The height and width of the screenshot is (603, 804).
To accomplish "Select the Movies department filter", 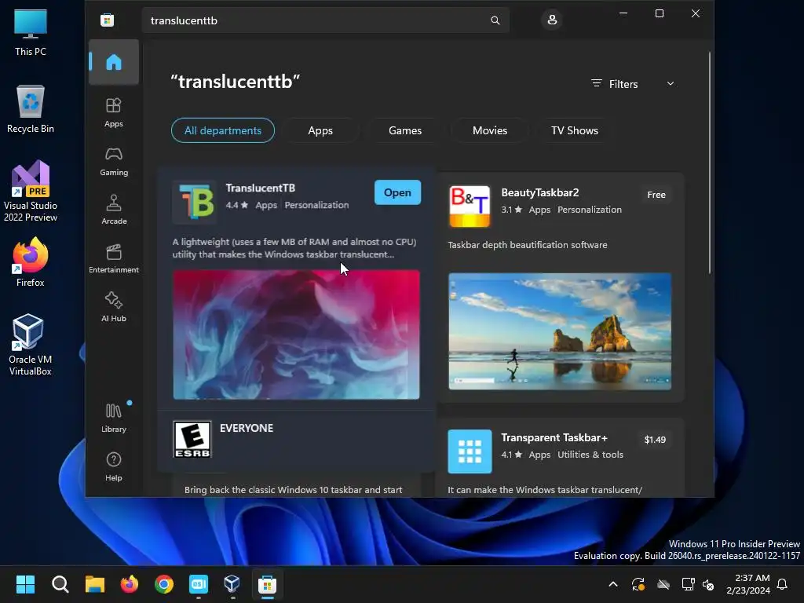I will (490, 131).
